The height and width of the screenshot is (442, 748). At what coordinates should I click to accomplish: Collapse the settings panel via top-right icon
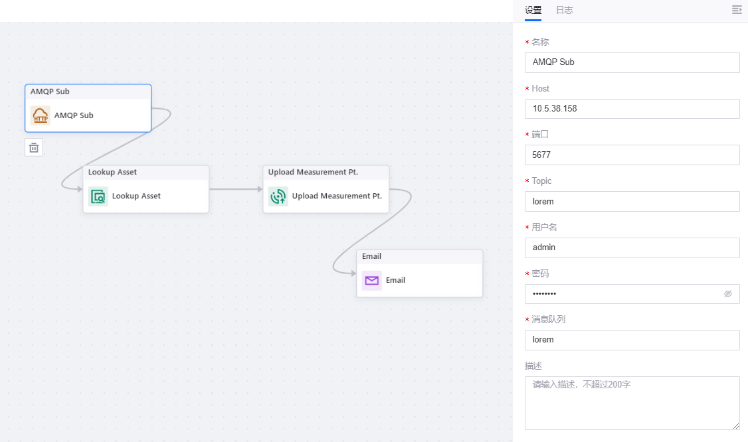click(x=736, y=10)
